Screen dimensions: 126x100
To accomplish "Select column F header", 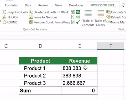I will coord(111,46).
